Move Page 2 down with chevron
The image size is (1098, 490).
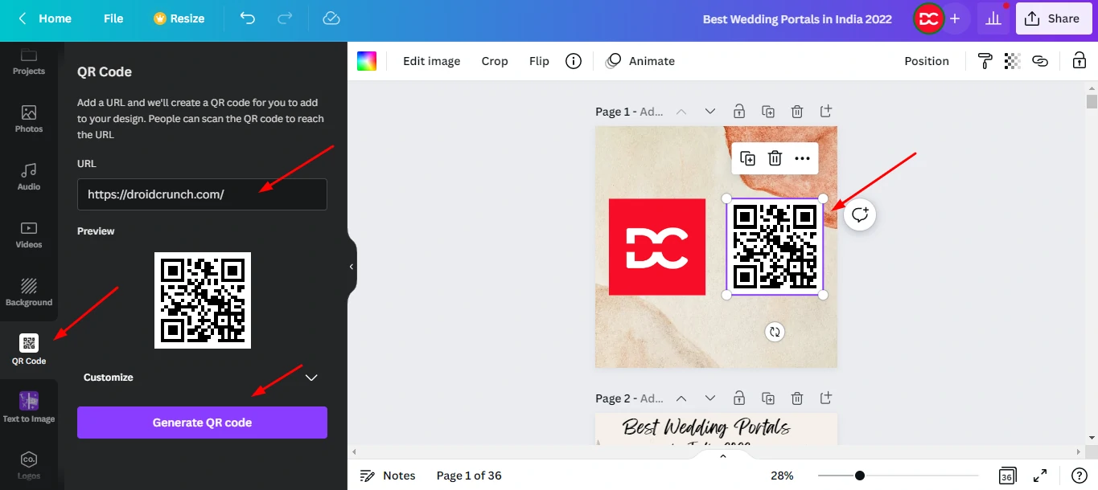coord(710,398)
